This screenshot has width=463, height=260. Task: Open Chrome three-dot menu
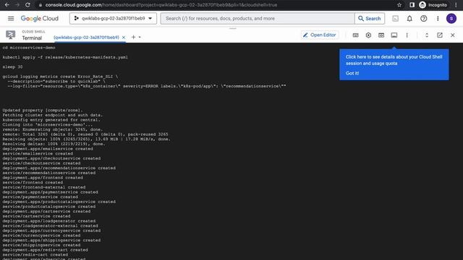pos(456,5)
